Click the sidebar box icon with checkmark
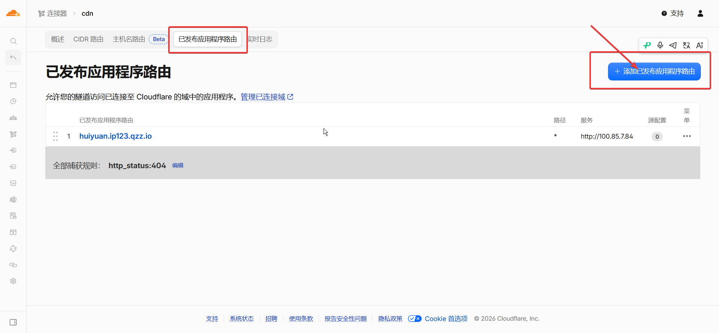Image resolution: width=719 pixels, height=333 pixels. [x=13, y=183]
